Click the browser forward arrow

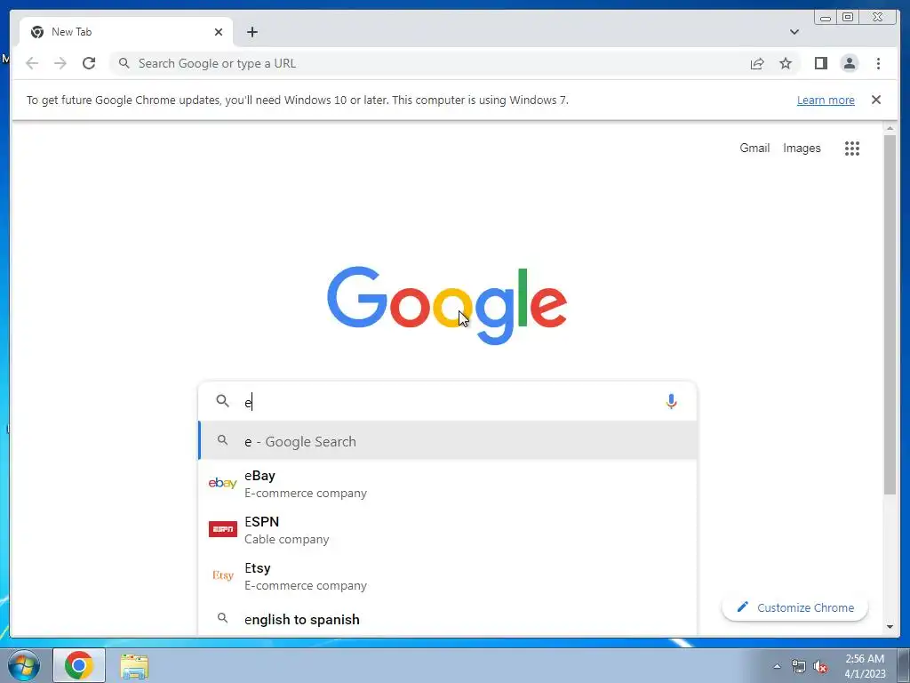click(x=60, y=63)
